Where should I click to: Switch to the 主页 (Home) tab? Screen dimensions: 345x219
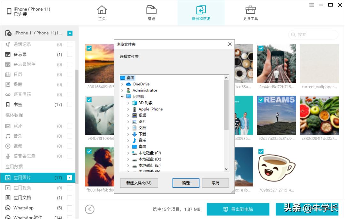tap(102, 13)
